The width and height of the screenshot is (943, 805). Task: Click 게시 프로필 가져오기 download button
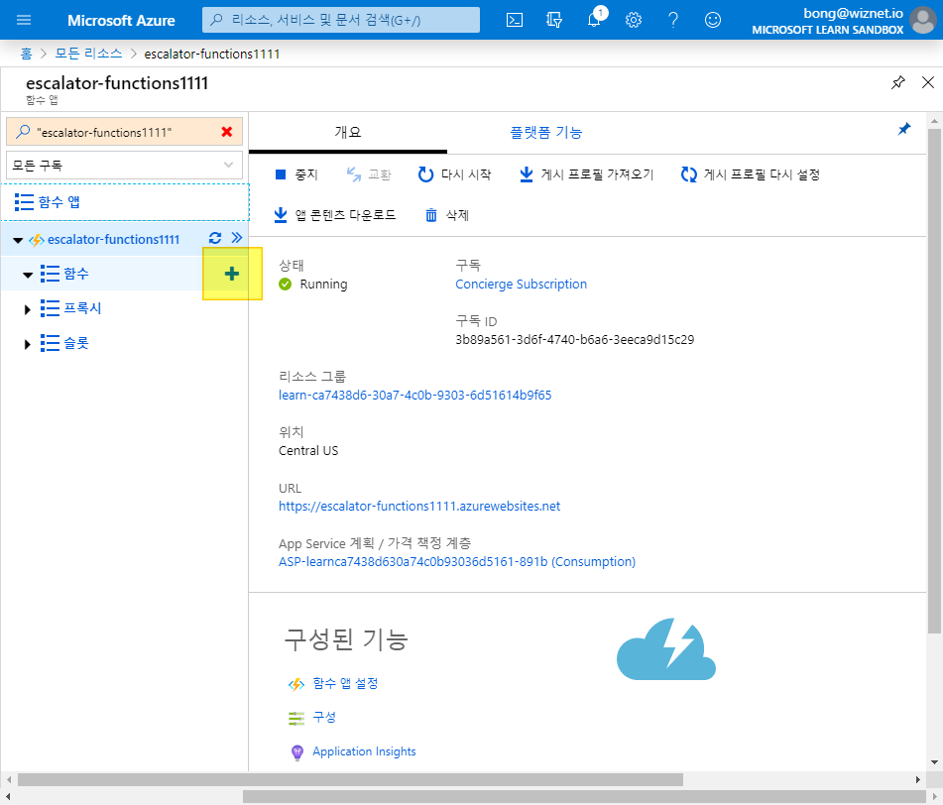(586, 174)
